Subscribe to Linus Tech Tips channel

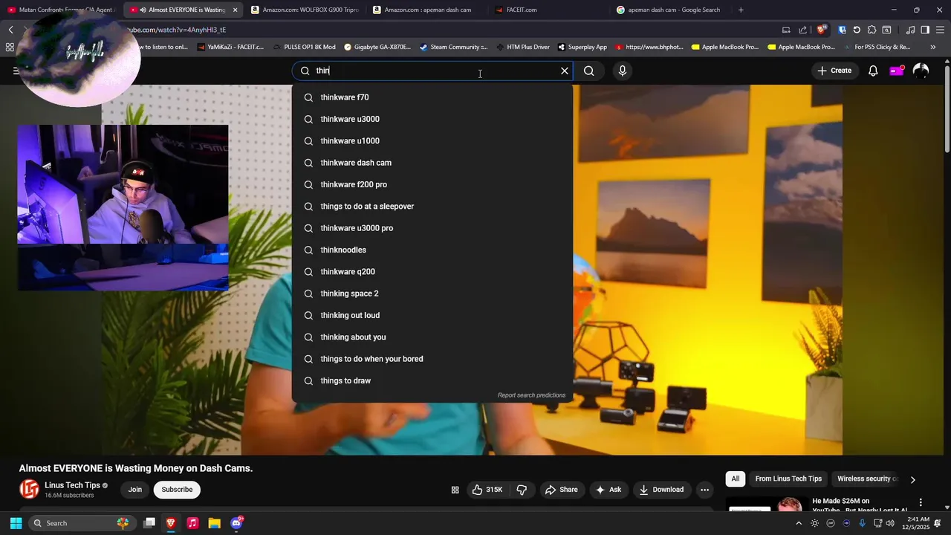click(x=177, y=490)
